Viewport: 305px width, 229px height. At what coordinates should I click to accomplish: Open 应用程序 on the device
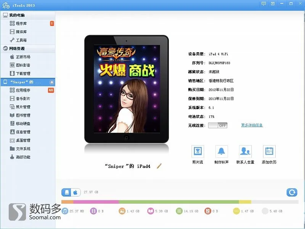pyautogui.click(x=27, y=90)
